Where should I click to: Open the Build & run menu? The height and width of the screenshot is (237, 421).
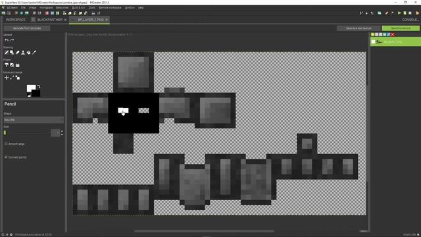(x=78, y=8)
